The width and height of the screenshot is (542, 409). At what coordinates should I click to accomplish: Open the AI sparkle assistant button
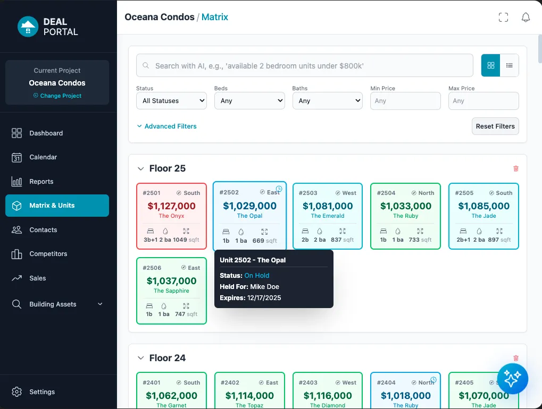(x=512, y=379)
